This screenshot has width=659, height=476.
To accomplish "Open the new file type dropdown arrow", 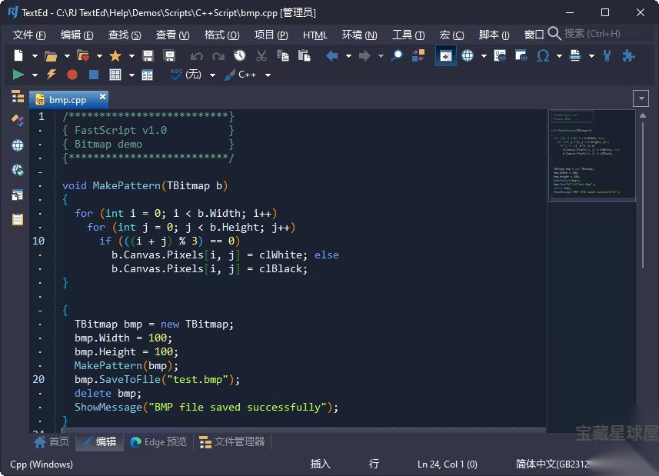I will (35, 56).
